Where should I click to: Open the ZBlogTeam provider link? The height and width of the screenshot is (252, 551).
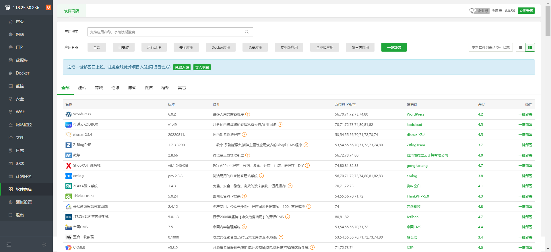pyautogui.click(x=416, y=145)
